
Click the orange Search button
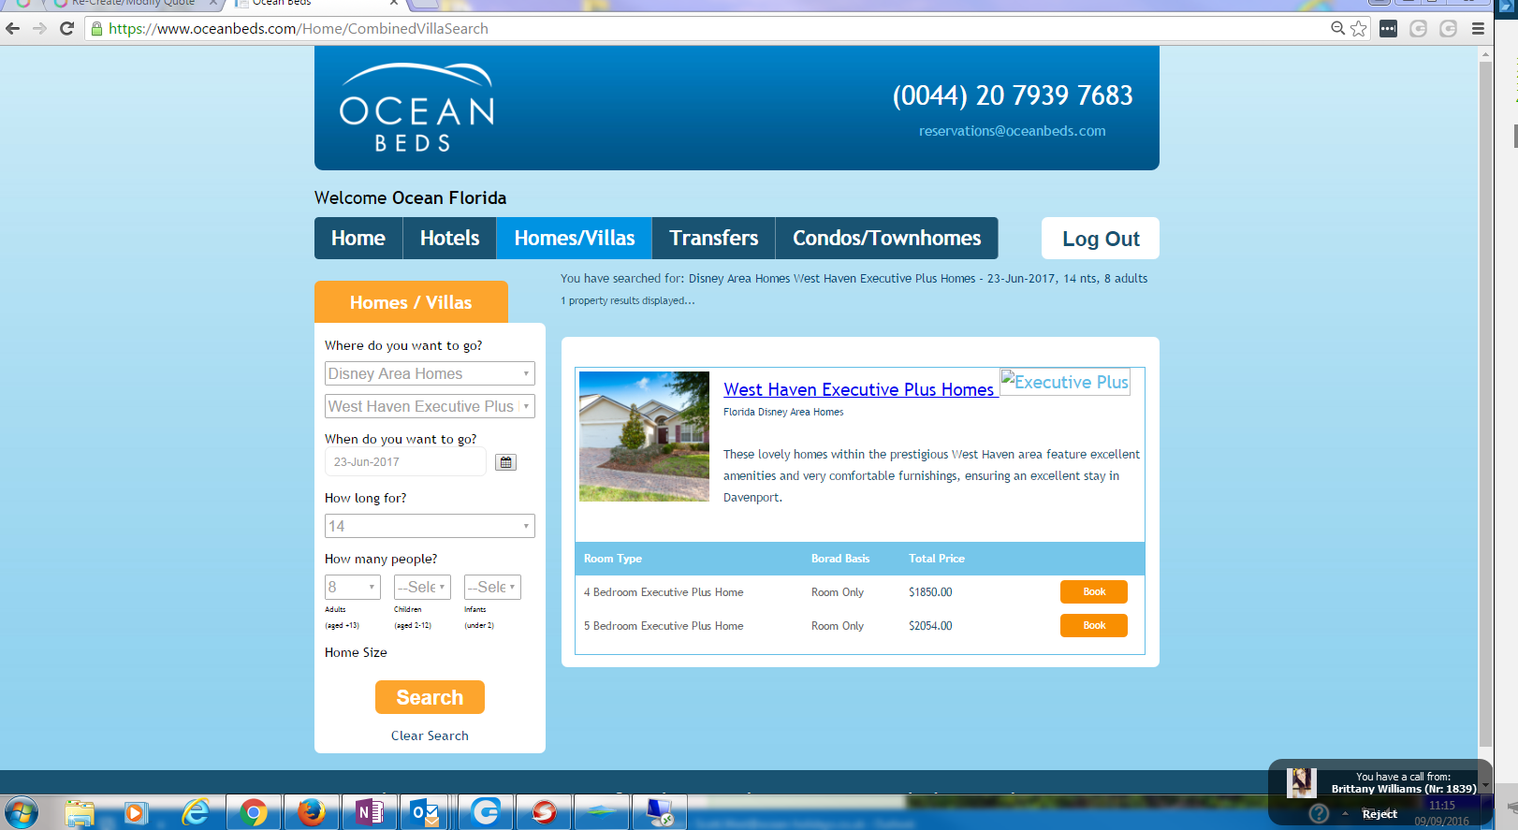coord(430,697)
